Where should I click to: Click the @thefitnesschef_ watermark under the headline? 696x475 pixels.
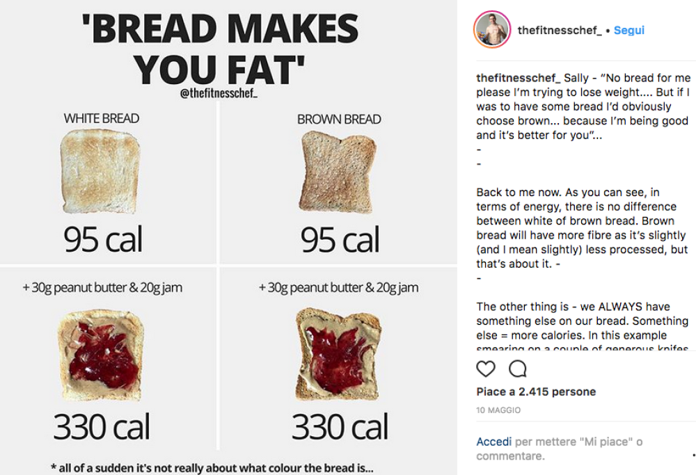219,93
